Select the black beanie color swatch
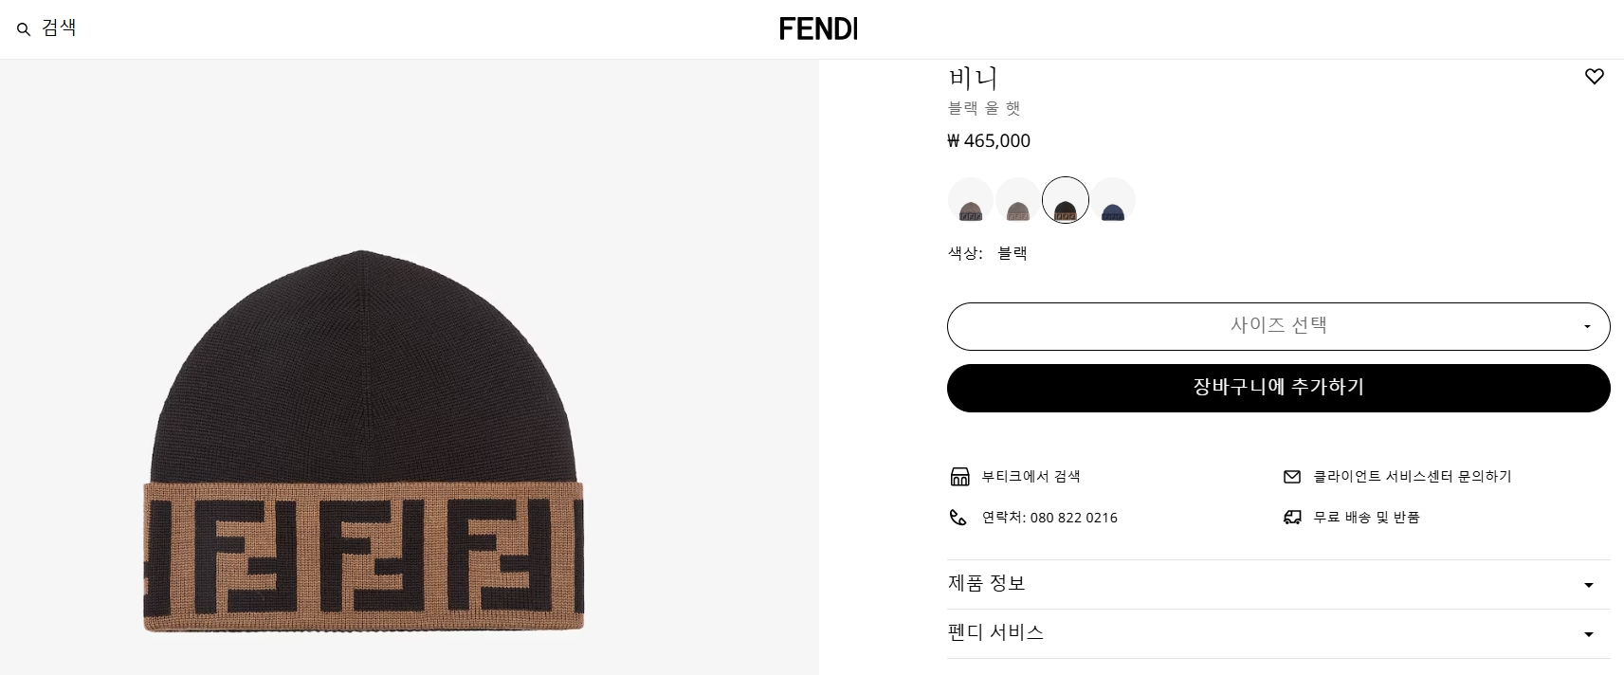1624x675 pixels. [x=1065, y=201]
